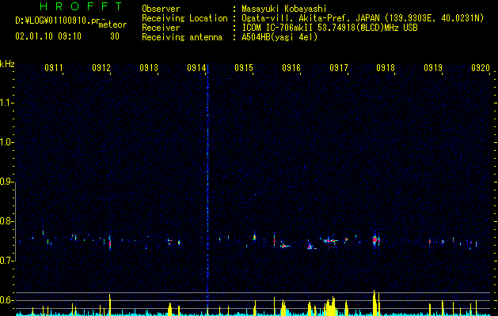Screen dimensions: 498x316
Task: Click the 0.8 kHz axis label
Action: pyautogui.click(x=6, y=221)
